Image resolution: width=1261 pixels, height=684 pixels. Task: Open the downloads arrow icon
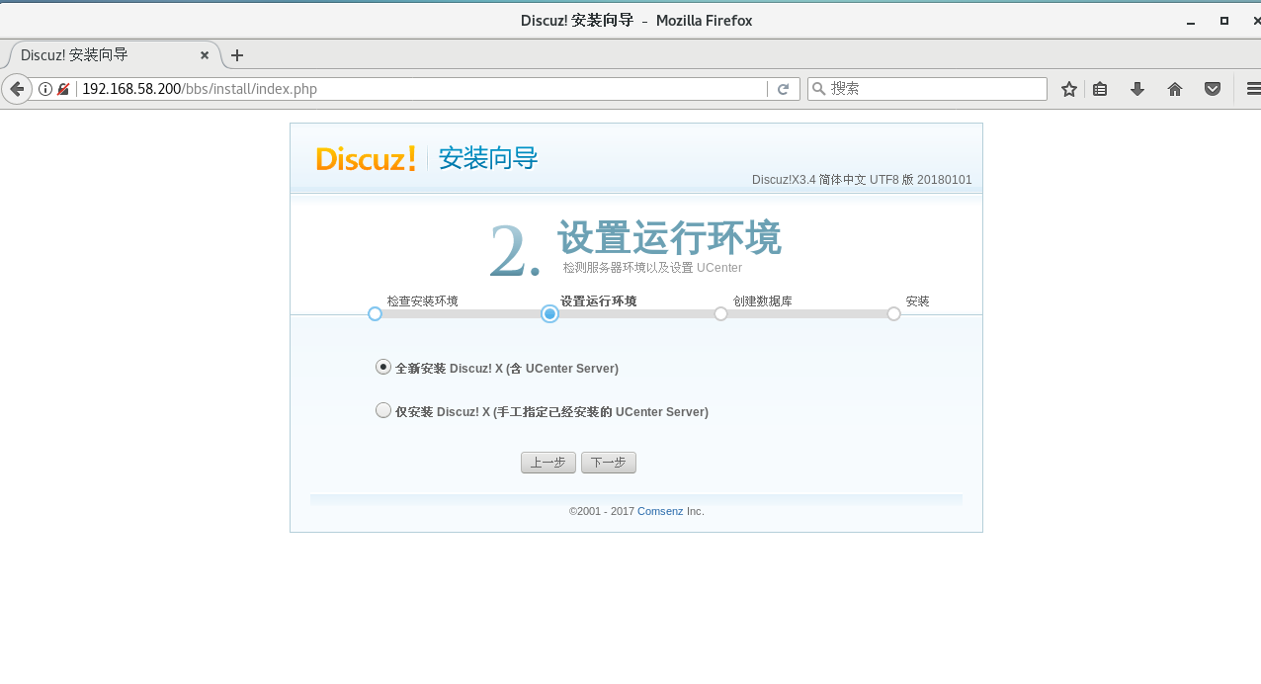(x=1137, y=89)
